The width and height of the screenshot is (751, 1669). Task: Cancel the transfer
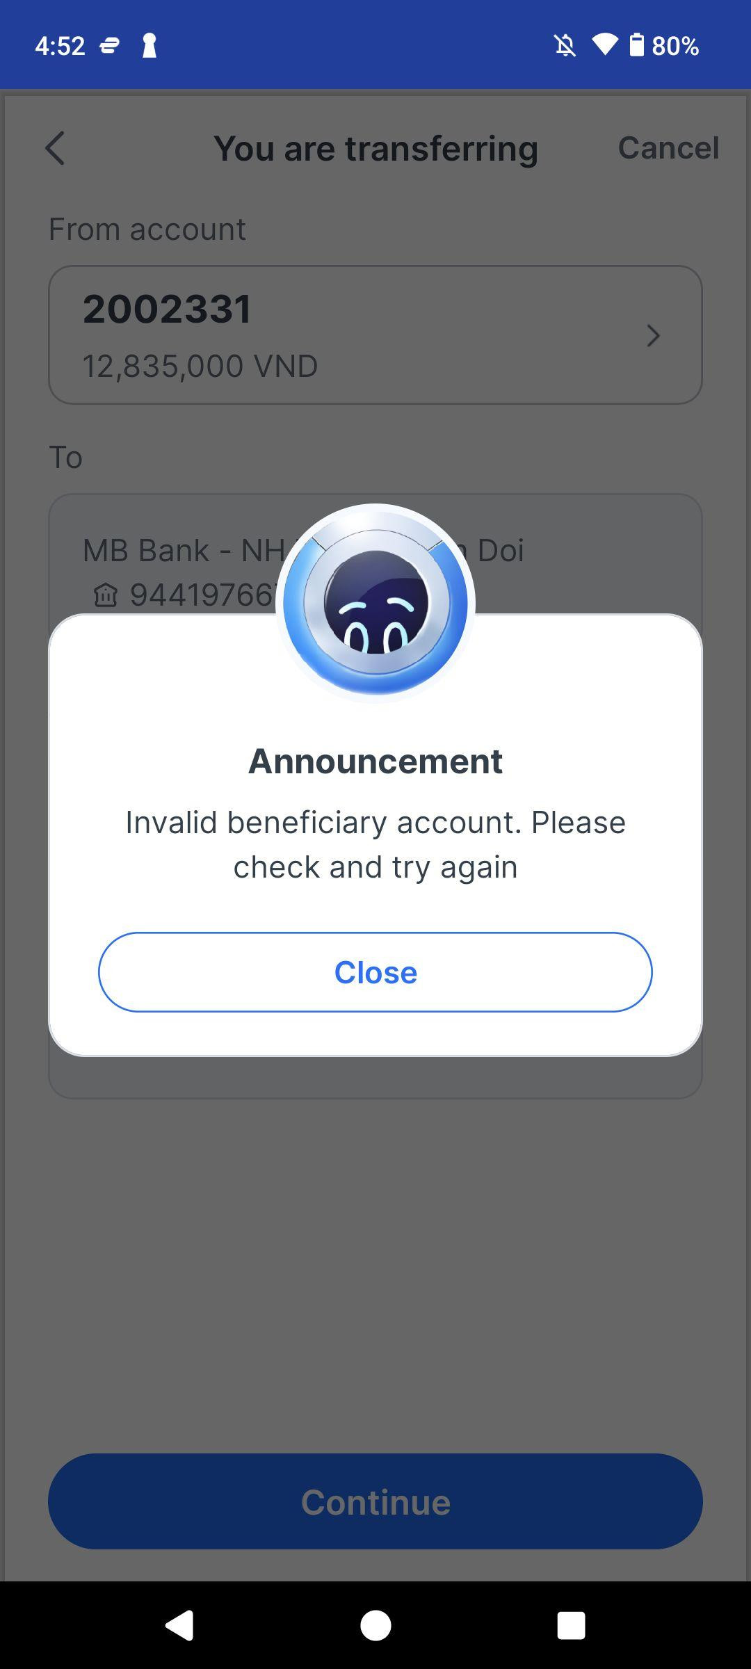[x=668, y=147]
